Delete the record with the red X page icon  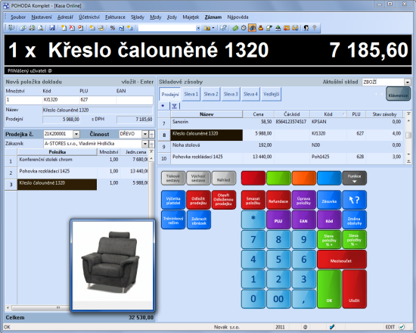pyautogui.click(x=72, y=27)
